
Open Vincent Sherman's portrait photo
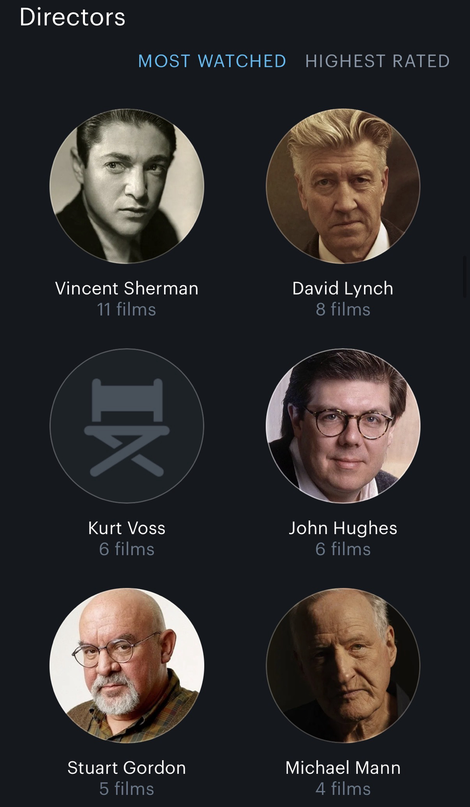[x=127, y=186]
